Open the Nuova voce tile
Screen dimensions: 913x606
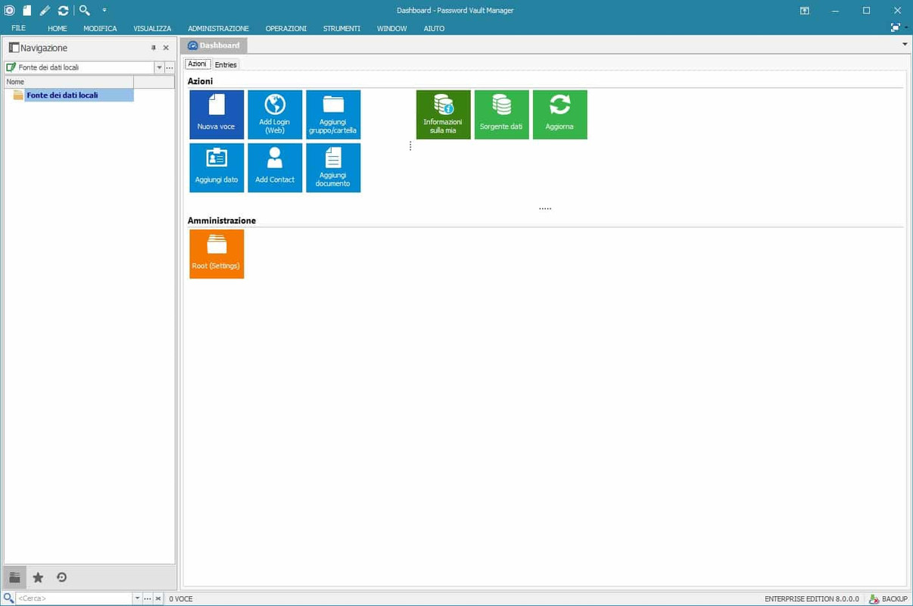(217, 114)
